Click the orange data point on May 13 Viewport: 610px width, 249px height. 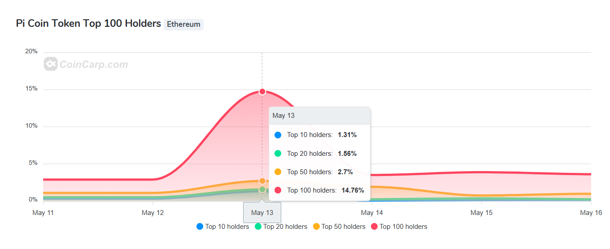(262, 181)
